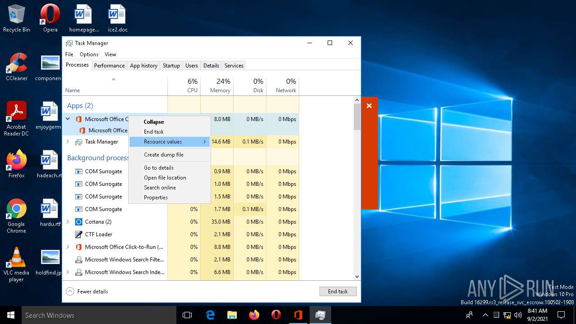This screenshot has width=576, height=324.
Task: Expand the Microsoft Windows Search Indexer row
Action: [x=68, y=272]
